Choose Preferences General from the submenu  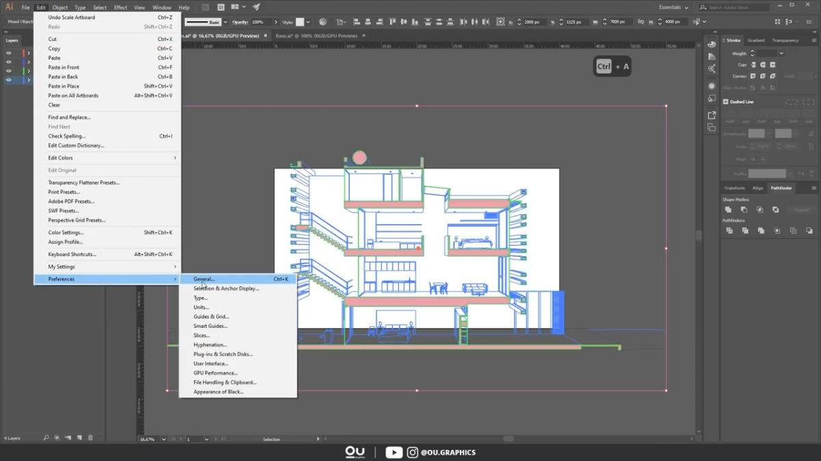point(204,279)
